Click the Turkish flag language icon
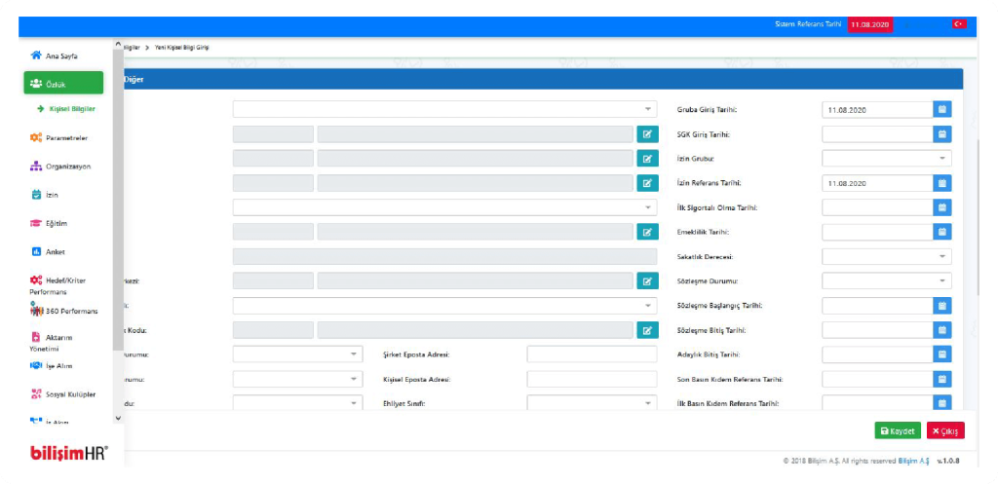Screen dimensions: 998x484 (959, 23)
